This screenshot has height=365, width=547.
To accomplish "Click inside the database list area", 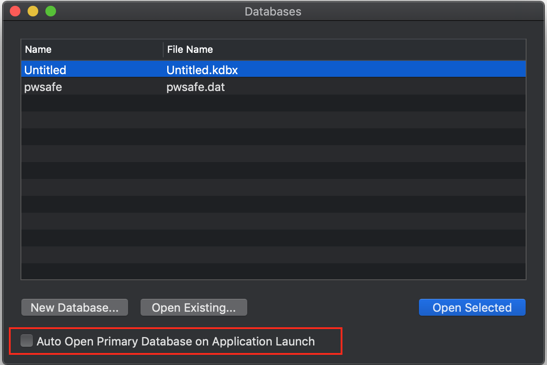I will click(x=267, y=178).
